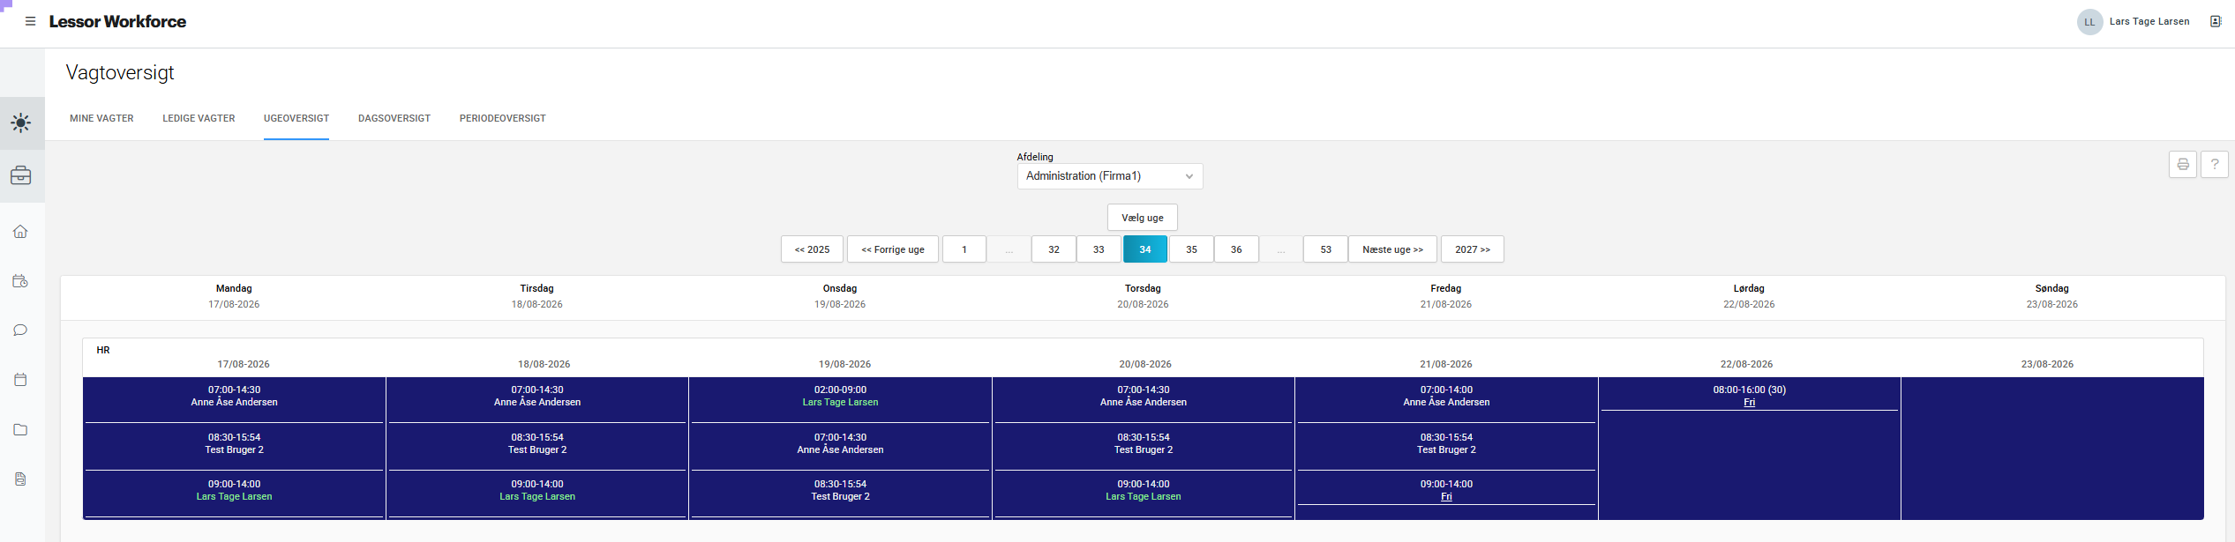Go to Næste uge
The height and width of the screenshot is (542, 2235).
(x=1392, y=249)
